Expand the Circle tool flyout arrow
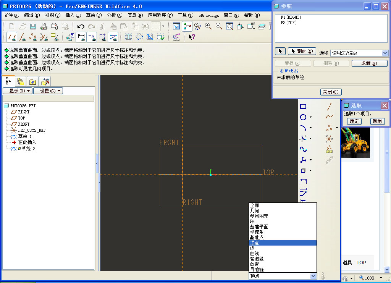Viewport: 391px width, 283px height. 311,117
